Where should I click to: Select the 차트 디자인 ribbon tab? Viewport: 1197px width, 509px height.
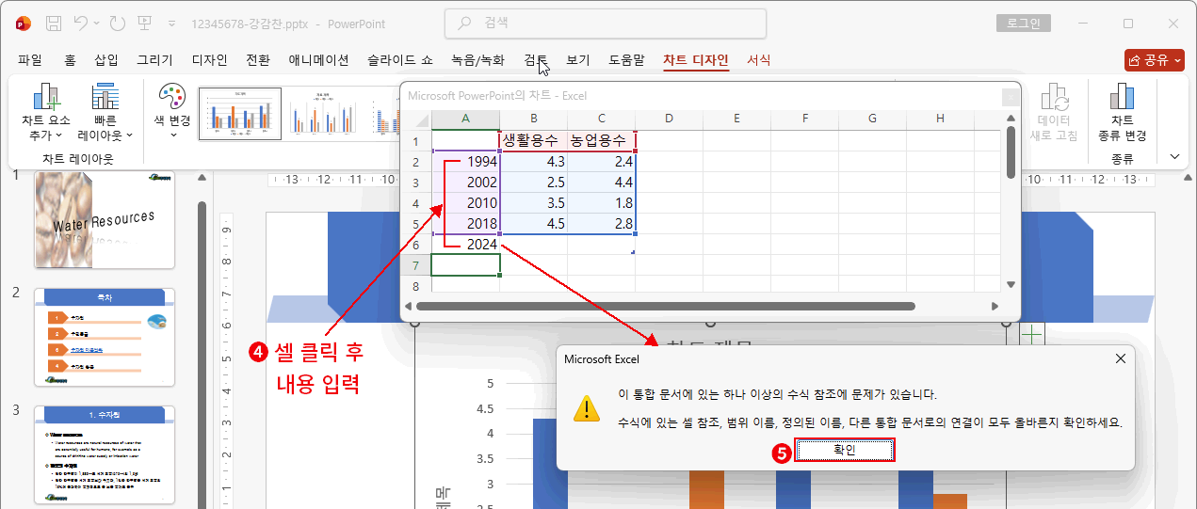pyautogui.click(x=696, y=60)
